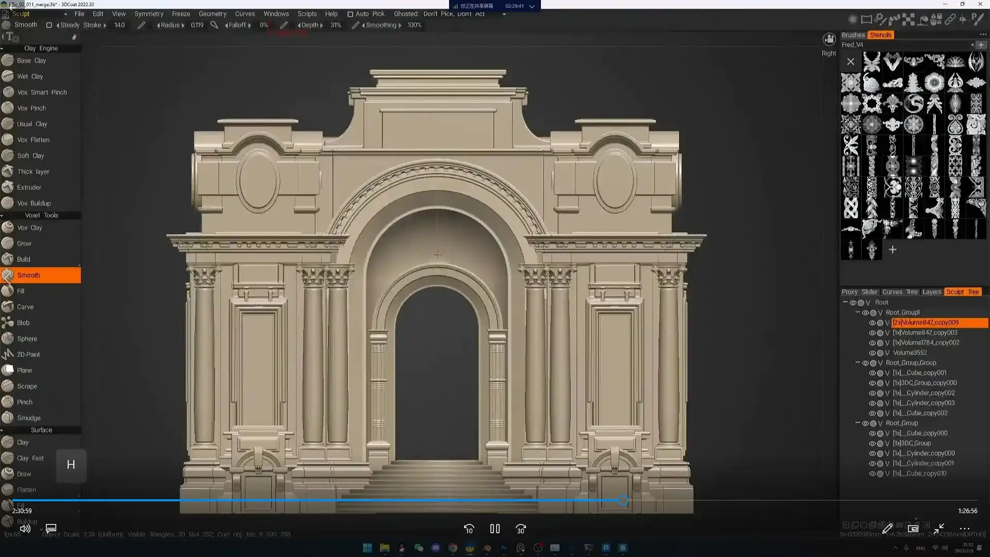Collapse the Root_Group_Group node

[858, 363]
